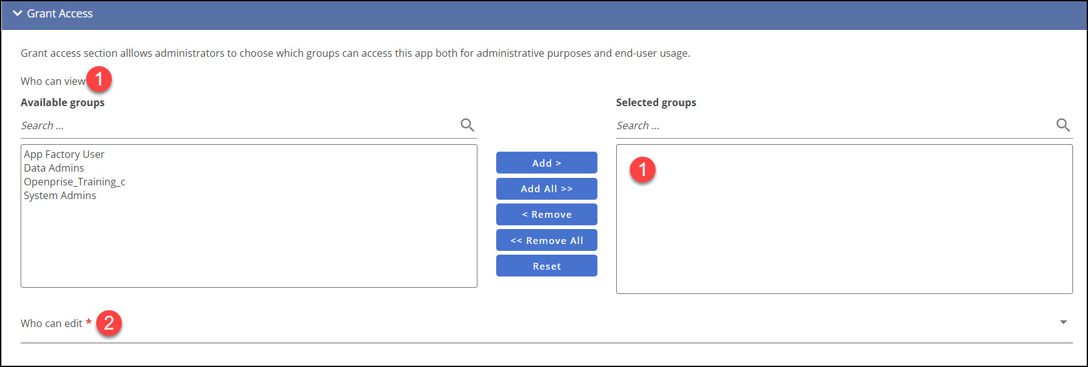Click the << Remove All button
Image resolution: width=1088 pixels, height=367 pixels.
click(x=547, y=240)
